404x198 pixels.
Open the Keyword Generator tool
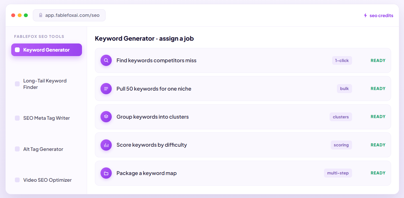click(x=47, y=50)
